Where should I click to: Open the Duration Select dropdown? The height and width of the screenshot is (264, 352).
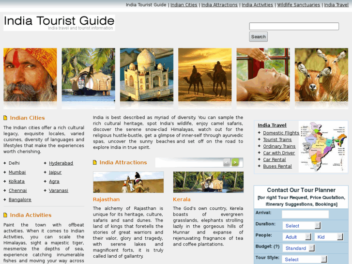coord(302,226)
